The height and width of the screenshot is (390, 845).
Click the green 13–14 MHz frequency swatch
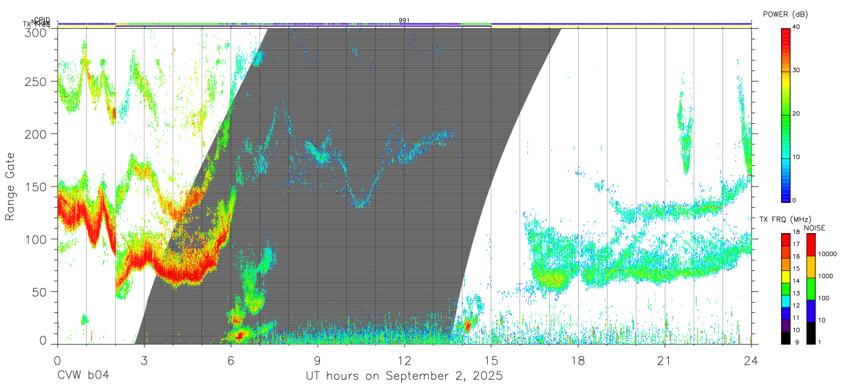pos(786,288)
